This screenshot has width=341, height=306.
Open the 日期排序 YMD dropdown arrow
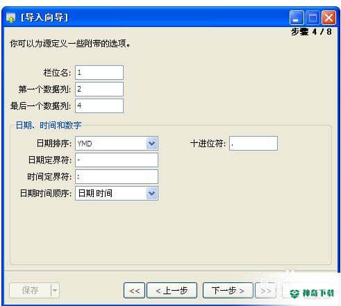pyautogui.click(x=152, y=144)
